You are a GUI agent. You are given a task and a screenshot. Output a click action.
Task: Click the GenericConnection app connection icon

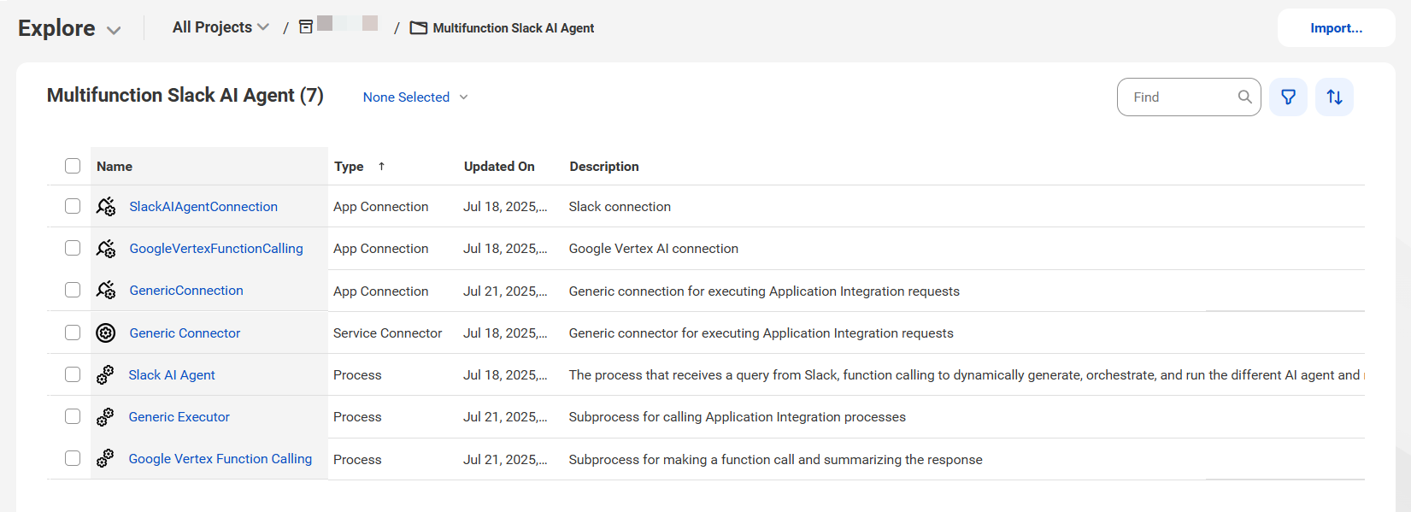coord(106,290)
